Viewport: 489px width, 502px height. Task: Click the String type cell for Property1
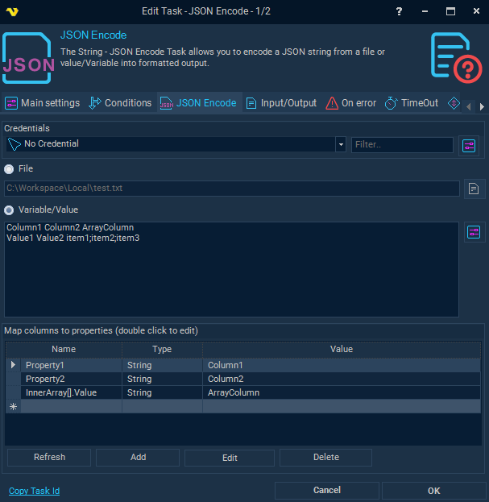162,365
